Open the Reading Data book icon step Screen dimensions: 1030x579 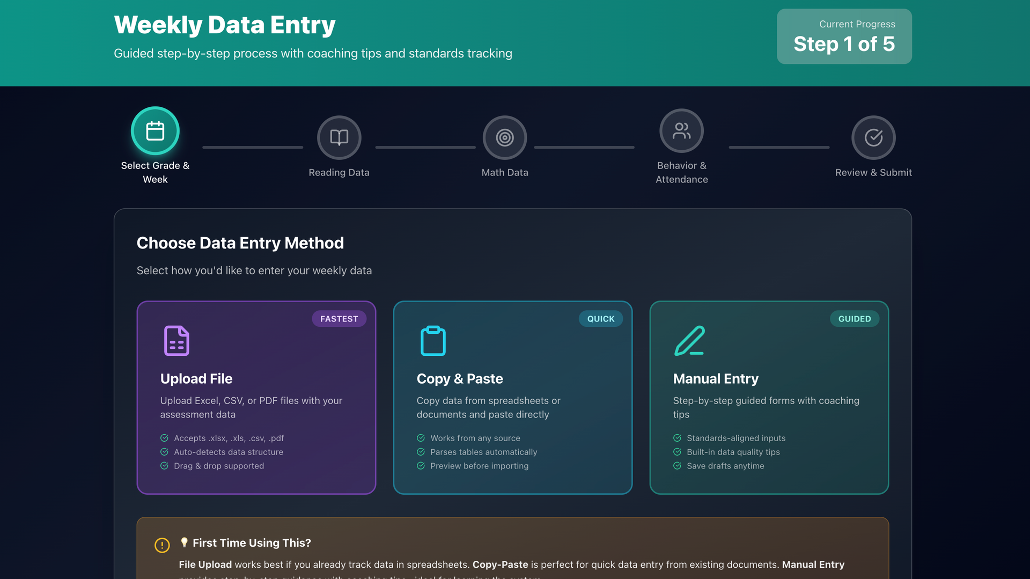click(x=339, y=138)
